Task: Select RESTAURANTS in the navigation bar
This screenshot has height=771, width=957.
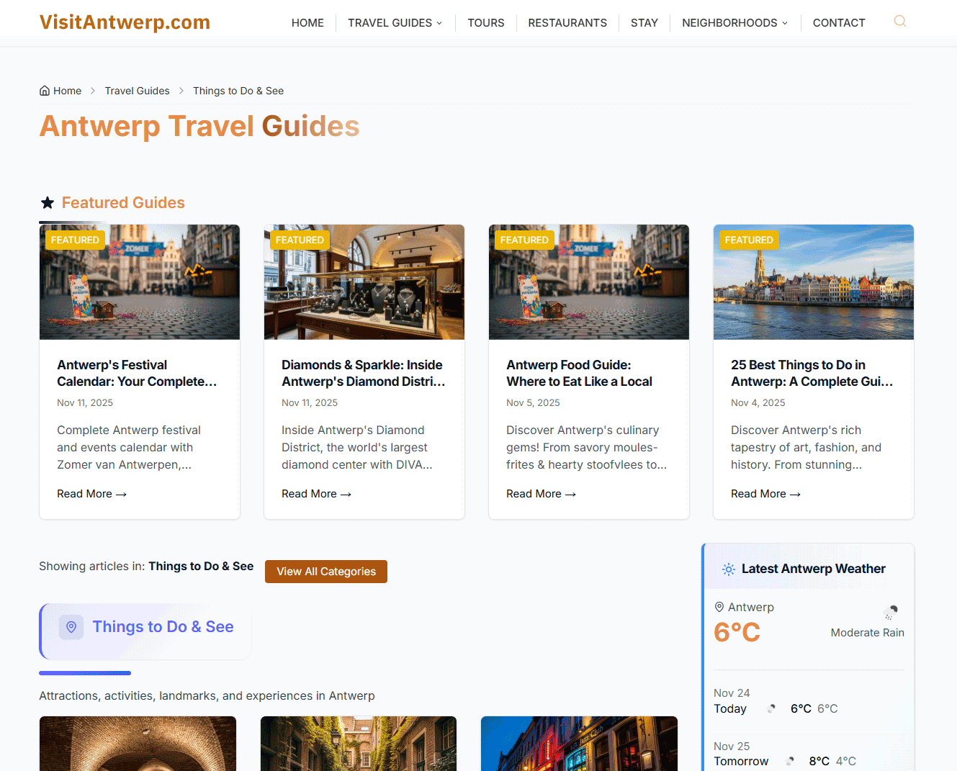Action: pyautogui.click(x=567, y=22)
